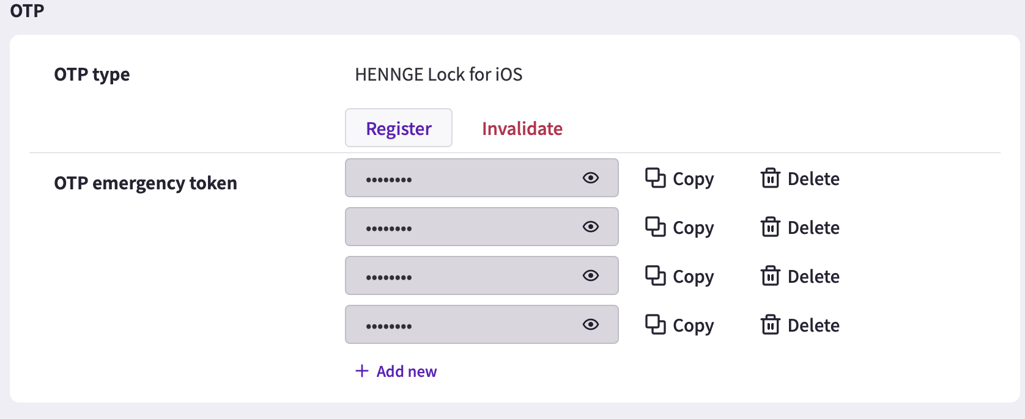Reveal the first emergency token with eye icon
Screen dimensions: 1025x419
(591, 178)
